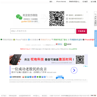The height and width of the screenshot is (97, 97).
Task: Share via the yellow star QZone icon
Action: tap(26, 77)
